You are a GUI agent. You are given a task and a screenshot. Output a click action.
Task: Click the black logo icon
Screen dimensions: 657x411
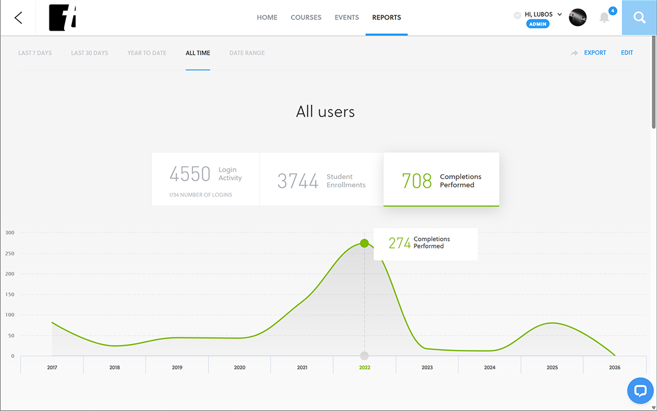(62, 18)
